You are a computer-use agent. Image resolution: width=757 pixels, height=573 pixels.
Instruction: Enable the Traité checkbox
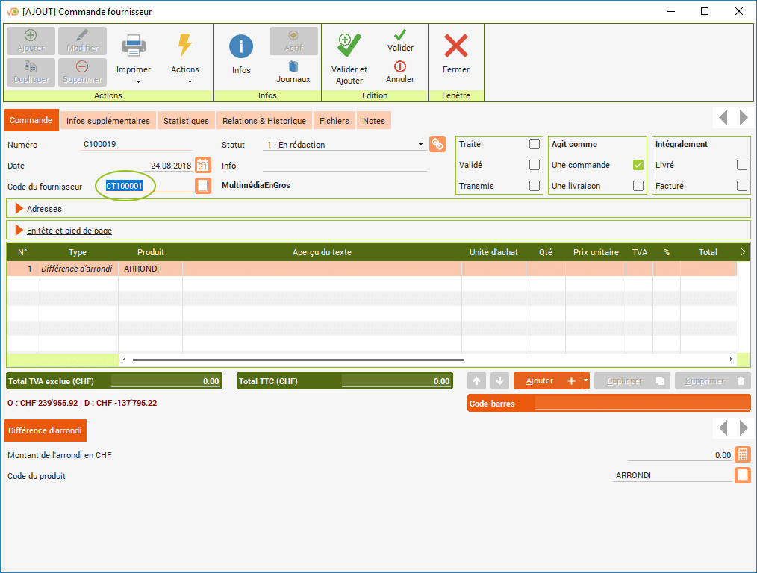534,145
